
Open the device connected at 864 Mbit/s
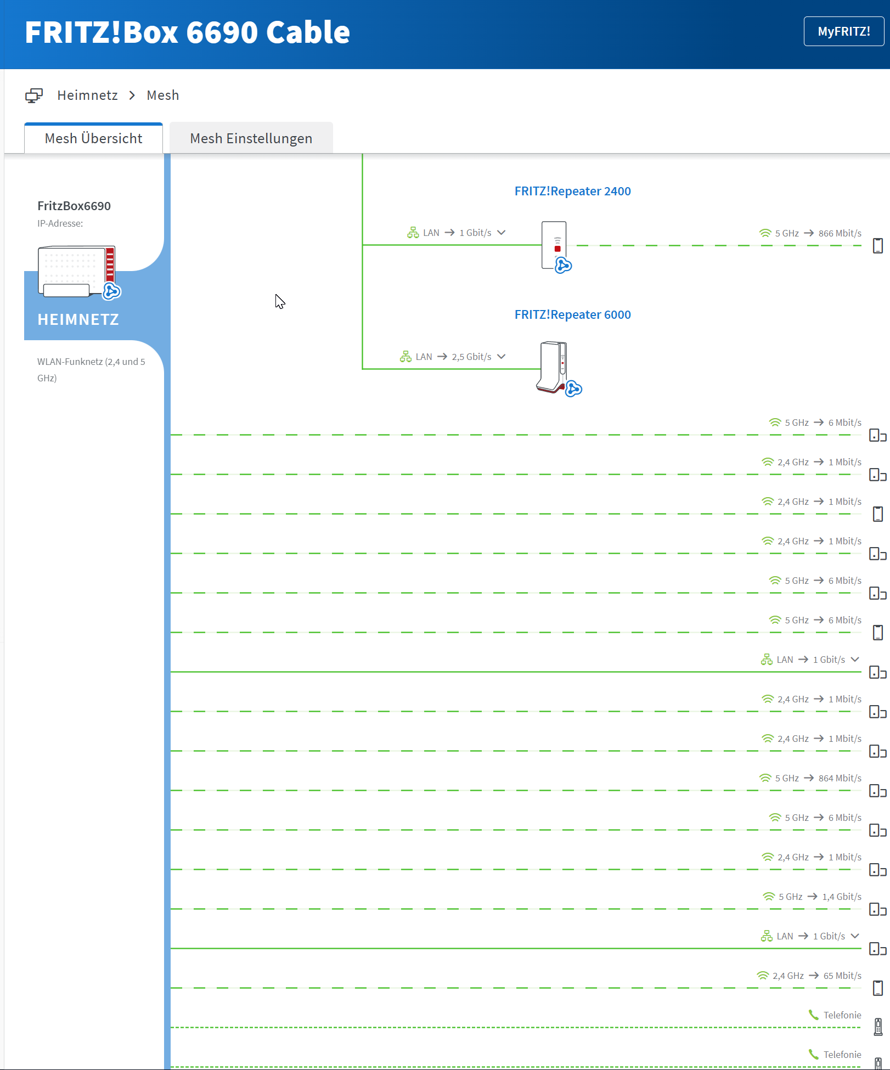(878, 791)
